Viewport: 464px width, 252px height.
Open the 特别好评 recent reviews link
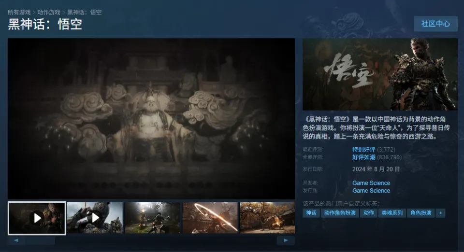click(363, 150)
